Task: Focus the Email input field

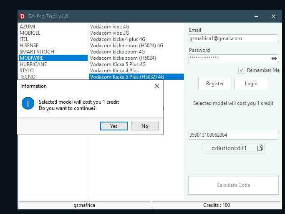Action: coord(233,38)
